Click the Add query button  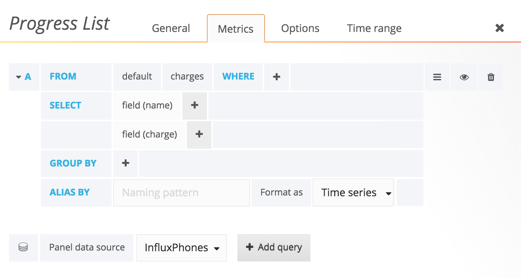point(274,248)
